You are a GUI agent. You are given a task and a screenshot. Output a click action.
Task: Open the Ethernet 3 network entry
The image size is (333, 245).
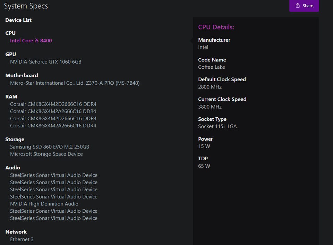tap(22, 239)
